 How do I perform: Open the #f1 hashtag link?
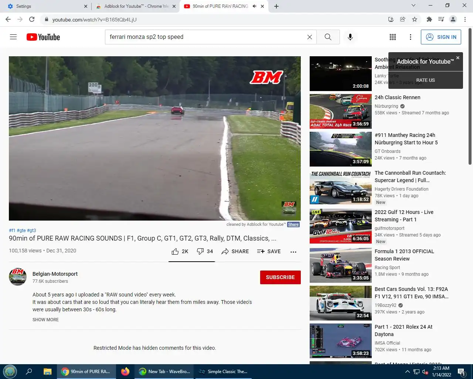pyautogui.click(x=12, y=230)
